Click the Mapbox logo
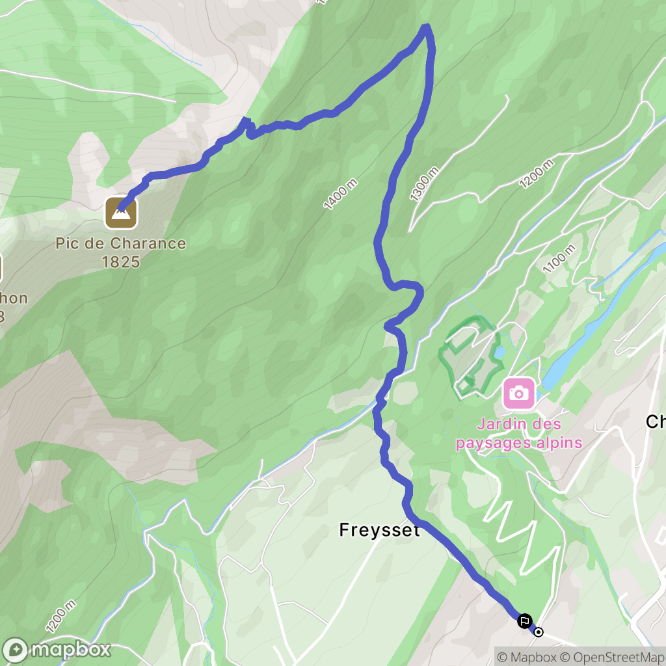Viewport: 666px width, 666px height. pos(56,650)
